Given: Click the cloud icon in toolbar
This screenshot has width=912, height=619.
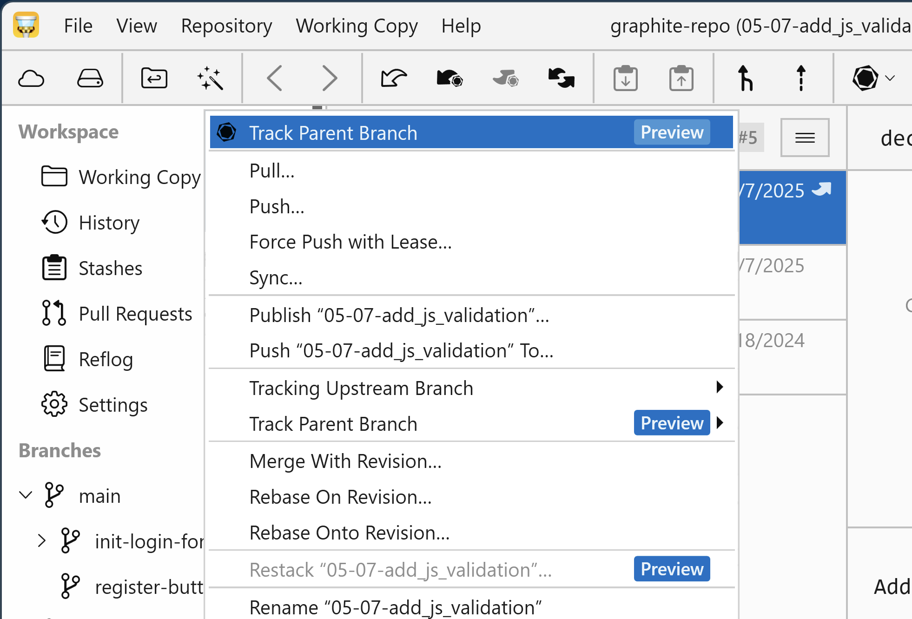Looking at the screenshot, I should 31,79.
